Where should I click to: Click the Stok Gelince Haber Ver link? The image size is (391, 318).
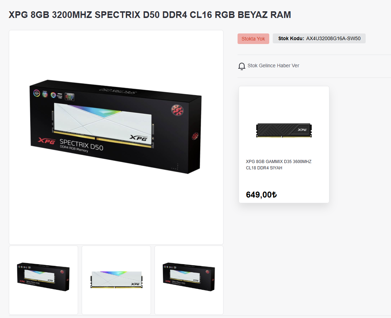pos(273,66)
